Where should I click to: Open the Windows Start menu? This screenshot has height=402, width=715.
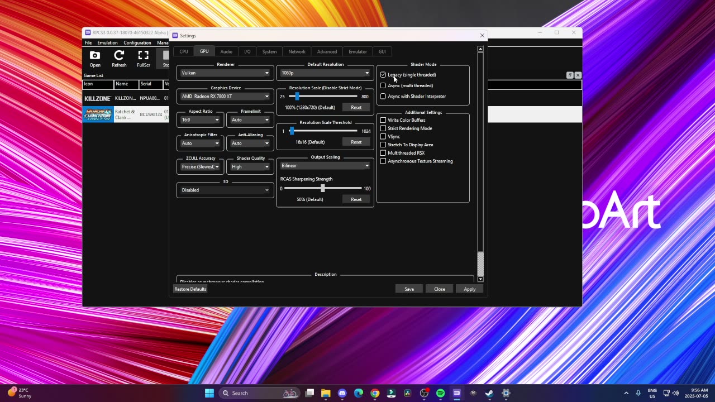pos(209,393)
